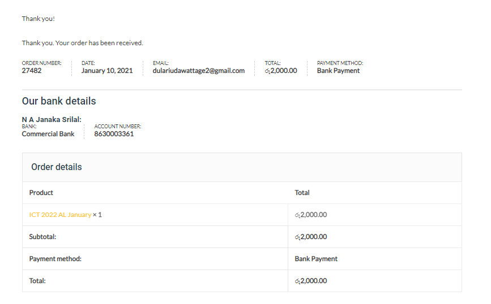Click the Subtotal label in table
Image resolution: width=491 pixels, height=304 pixels.
(42, 237)
